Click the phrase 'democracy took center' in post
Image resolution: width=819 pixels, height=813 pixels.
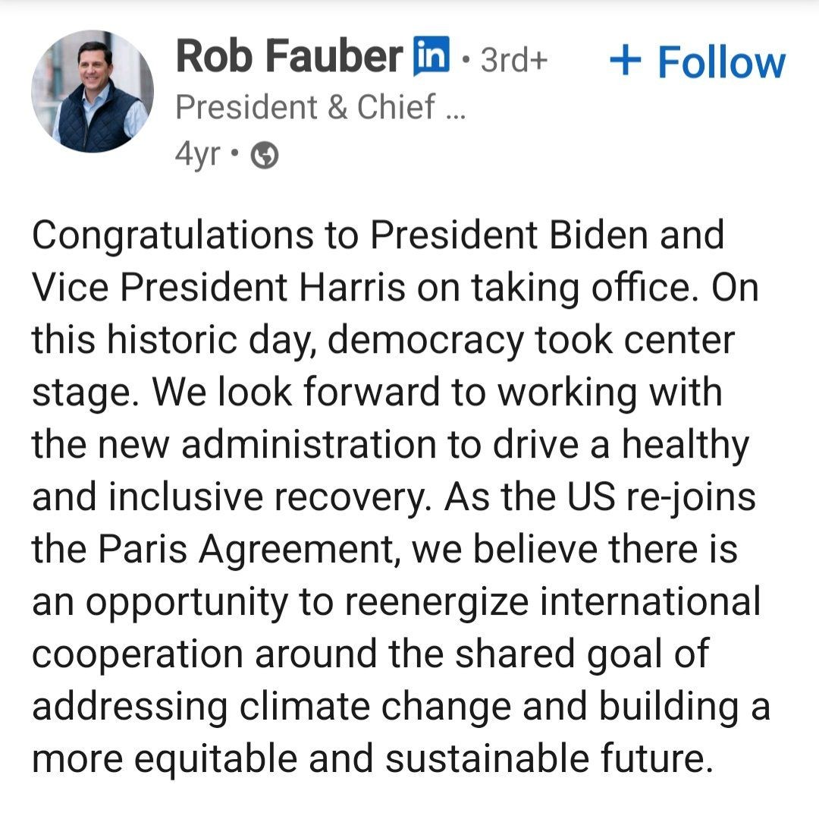point(531,341)
